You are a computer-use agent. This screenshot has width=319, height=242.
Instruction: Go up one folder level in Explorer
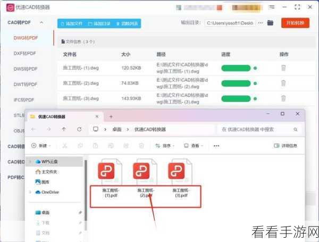(64, 129)
